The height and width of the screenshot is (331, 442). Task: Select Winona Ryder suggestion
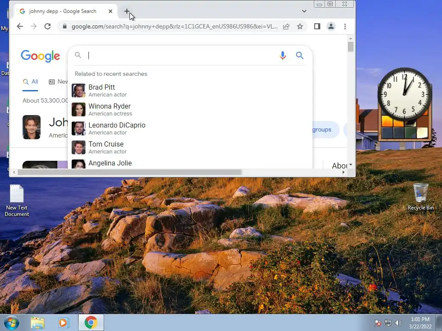tap(190, 109)
